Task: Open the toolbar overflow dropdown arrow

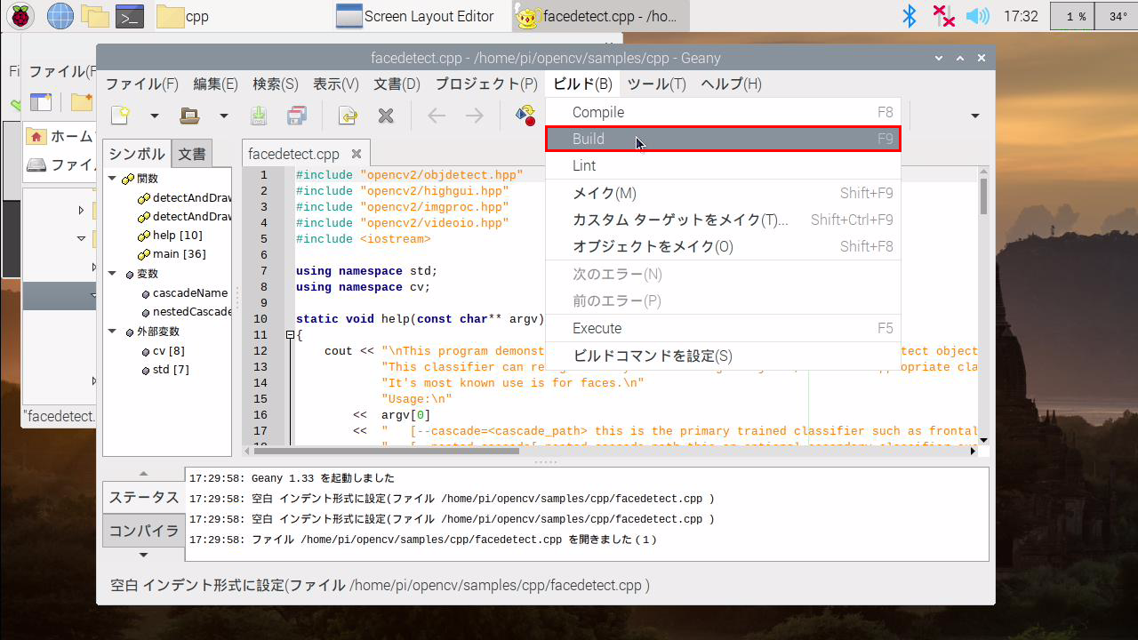Action: (975, 116)
